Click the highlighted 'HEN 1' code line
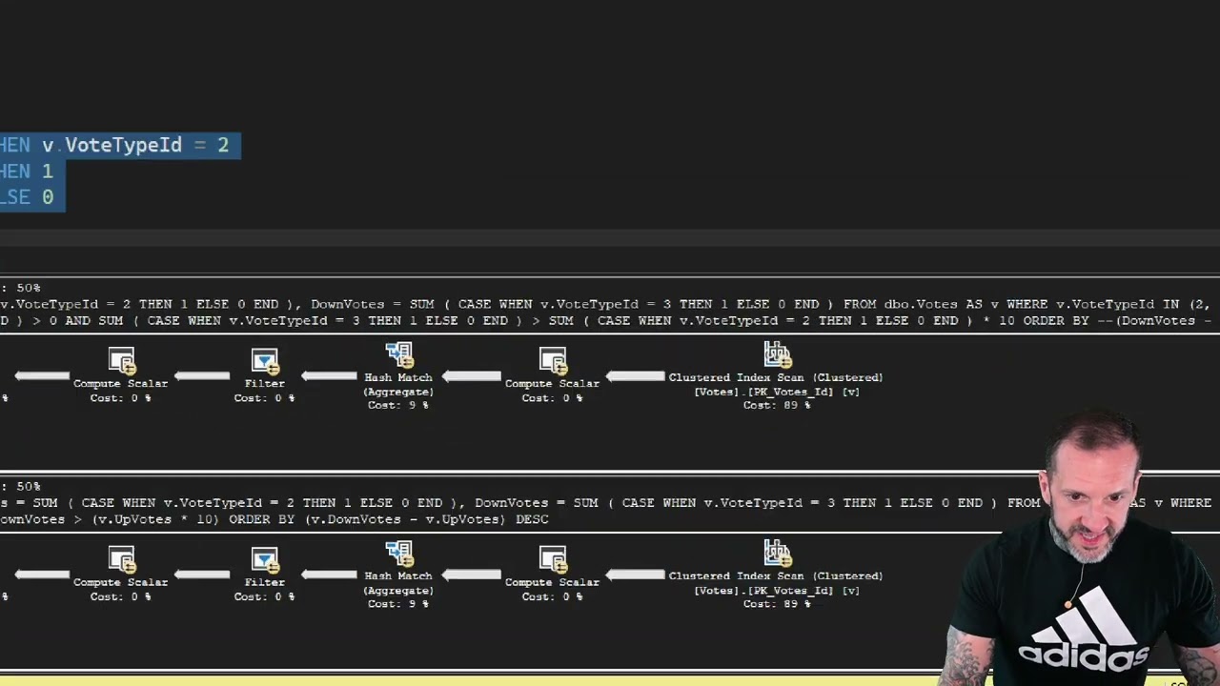The image size is (1220, 686). [x=27, y=171]
